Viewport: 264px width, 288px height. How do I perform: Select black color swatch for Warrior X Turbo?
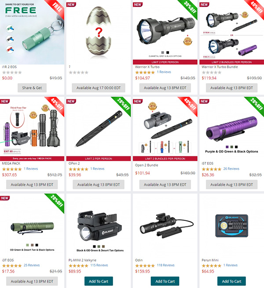168,52
